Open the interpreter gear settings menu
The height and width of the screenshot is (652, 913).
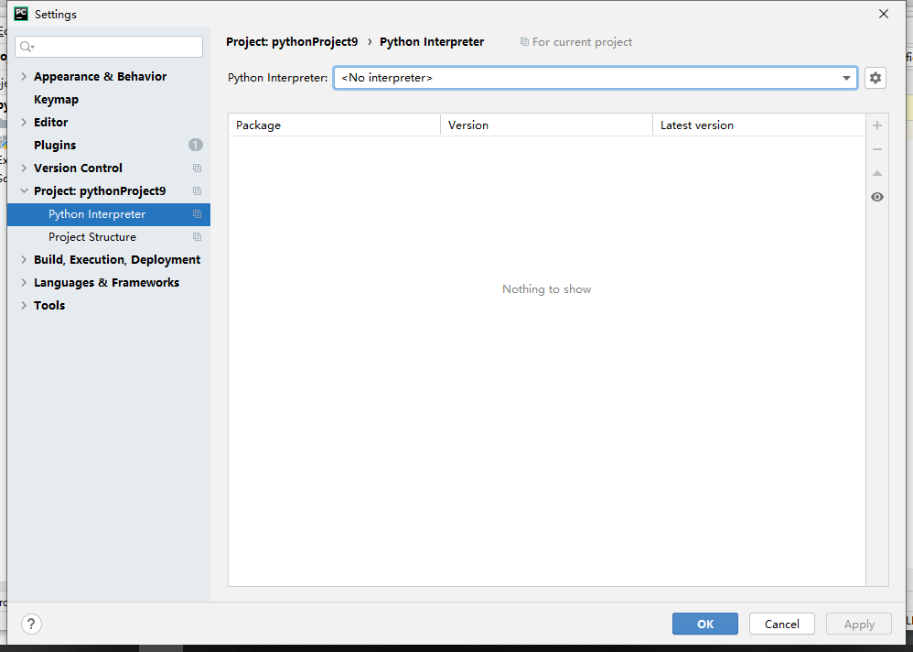[875, 78]
